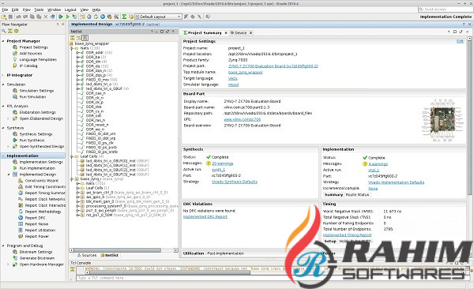The image size is (474, 289).
Task: Open the base_zynq_wrapper top module link
Action: [245, 73]
